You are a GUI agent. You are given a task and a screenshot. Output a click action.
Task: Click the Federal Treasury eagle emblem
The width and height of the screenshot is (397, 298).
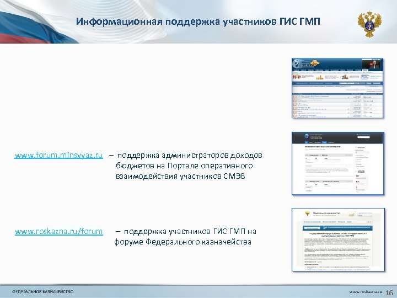point(369,24)
